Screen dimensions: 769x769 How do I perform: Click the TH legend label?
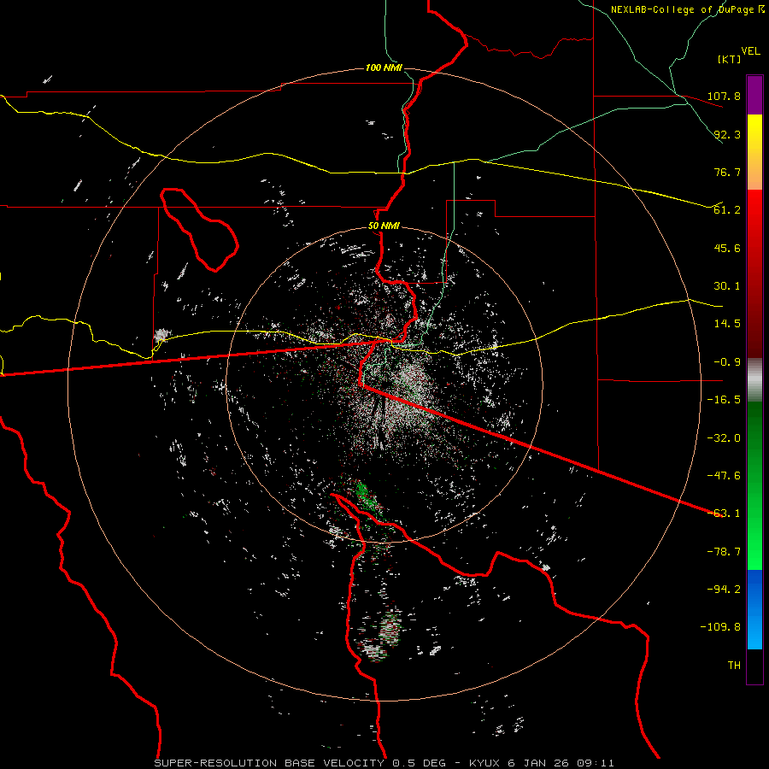734,666
